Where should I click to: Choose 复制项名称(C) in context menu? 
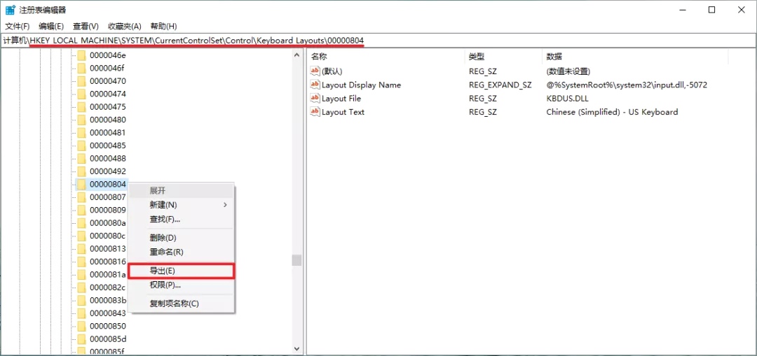point(181,304)
